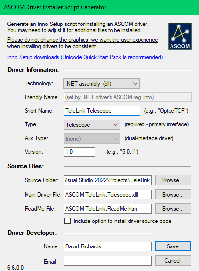This screenshot has width=199, height=271.
Task: Click the 'Driver Developer:' heading
Action: click(32, 233)
